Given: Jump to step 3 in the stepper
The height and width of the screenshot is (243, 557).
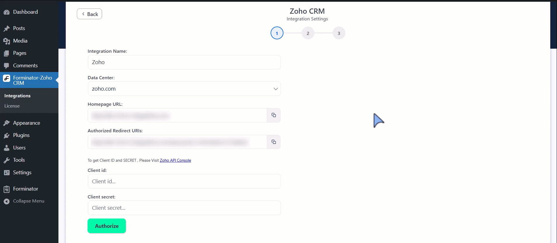Looking at the screenshot, I should 339,33.
